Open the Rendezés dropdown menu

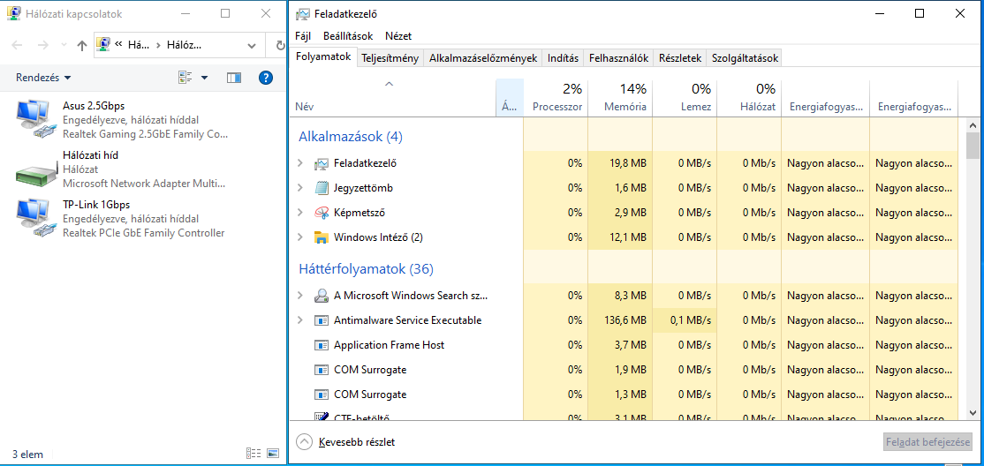coord(43,78)
